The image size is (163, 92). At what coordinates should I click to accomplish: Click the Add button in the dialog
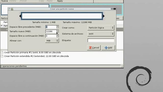pyautogui.click(x=108, y=48)
